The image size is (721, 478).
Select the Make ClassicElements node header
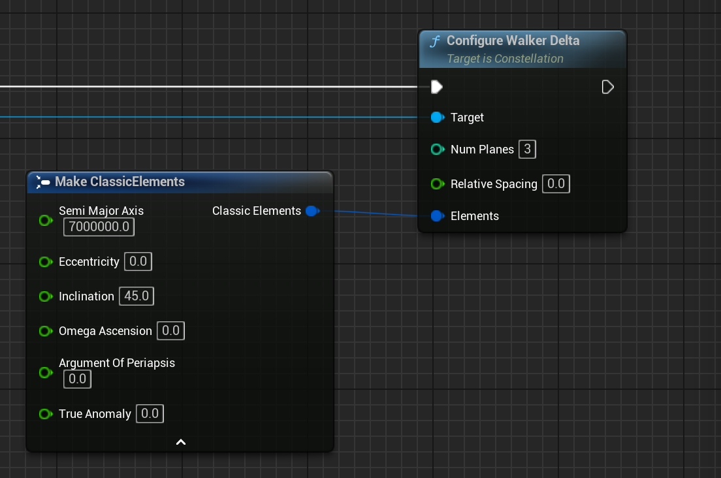click(120, 182)
